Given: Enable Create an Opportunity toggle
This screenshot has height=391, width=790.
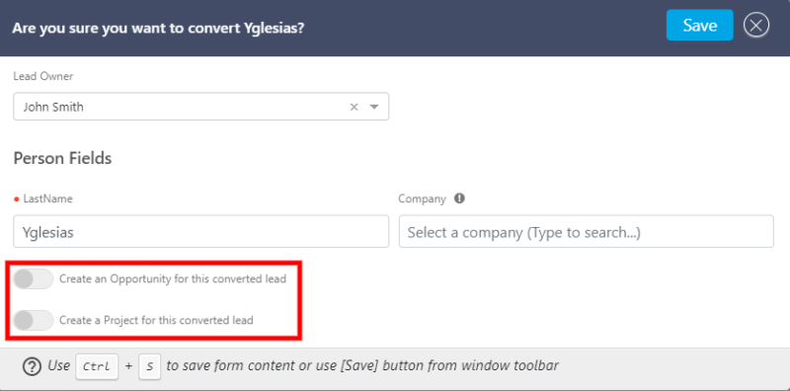Looking at the screenshot, I should click(33, 278).
